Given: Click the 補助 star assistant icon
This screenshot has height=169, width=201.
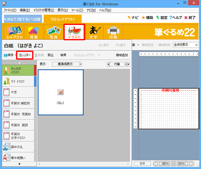Looking at the screenshot, I should click(148, 18).
